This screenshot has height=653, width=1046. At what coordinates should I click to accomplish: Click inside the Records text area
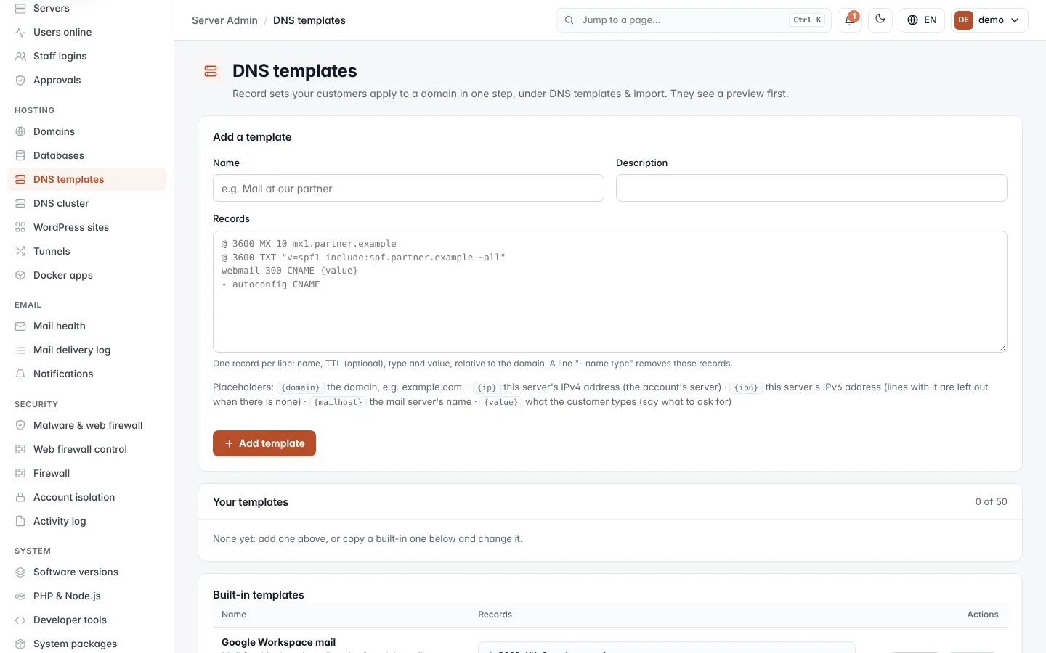point(610,292)
